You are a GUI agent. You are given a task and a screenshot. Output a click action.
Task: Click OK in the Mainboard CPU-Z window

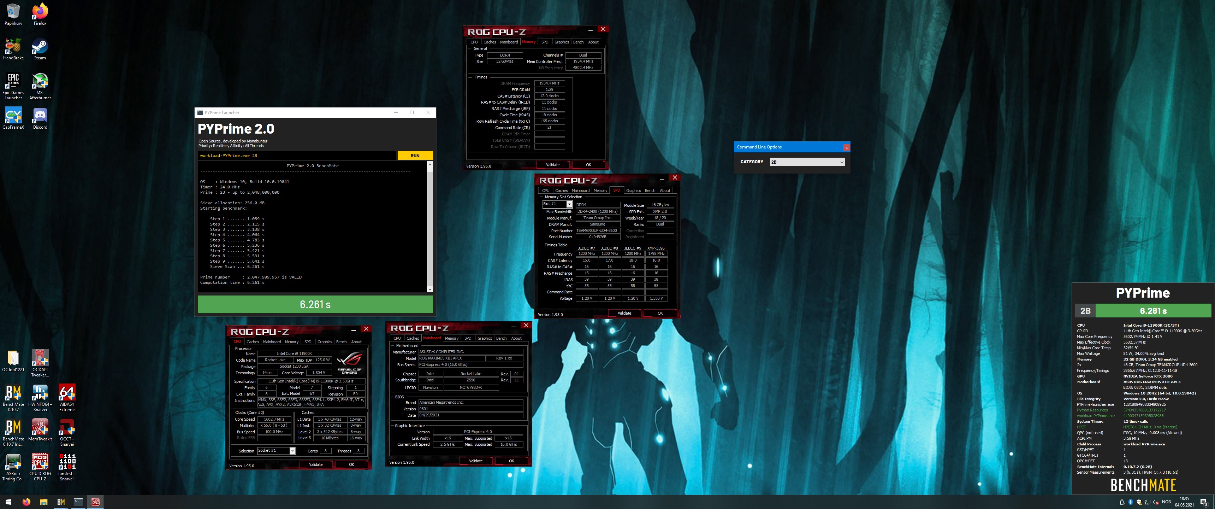point(512,461)
